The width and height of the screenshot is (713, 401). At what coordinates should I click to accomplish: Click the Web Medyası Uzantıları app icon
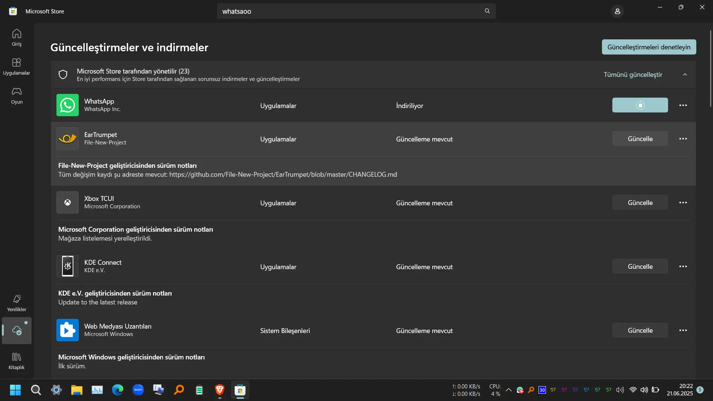[68, 330]
